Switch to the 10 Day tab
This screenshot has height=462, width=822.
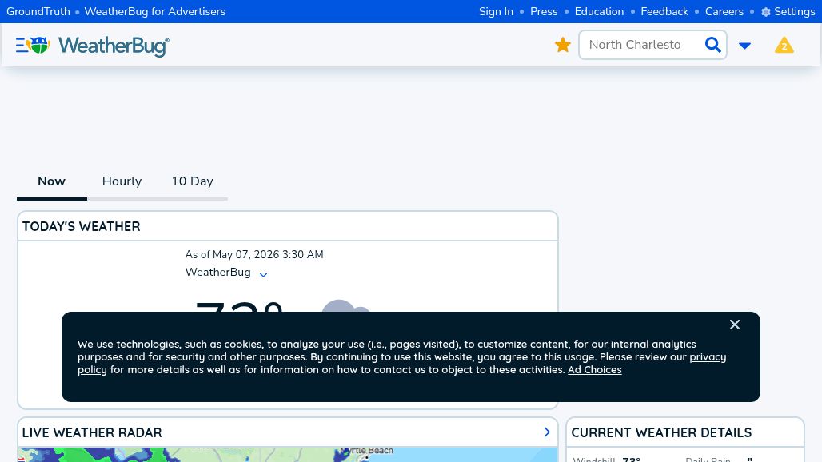(193, 181)
